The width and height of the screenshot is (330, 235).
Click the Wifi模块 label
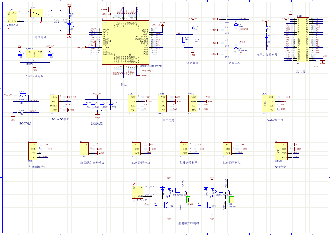click(x=281, y=167)
